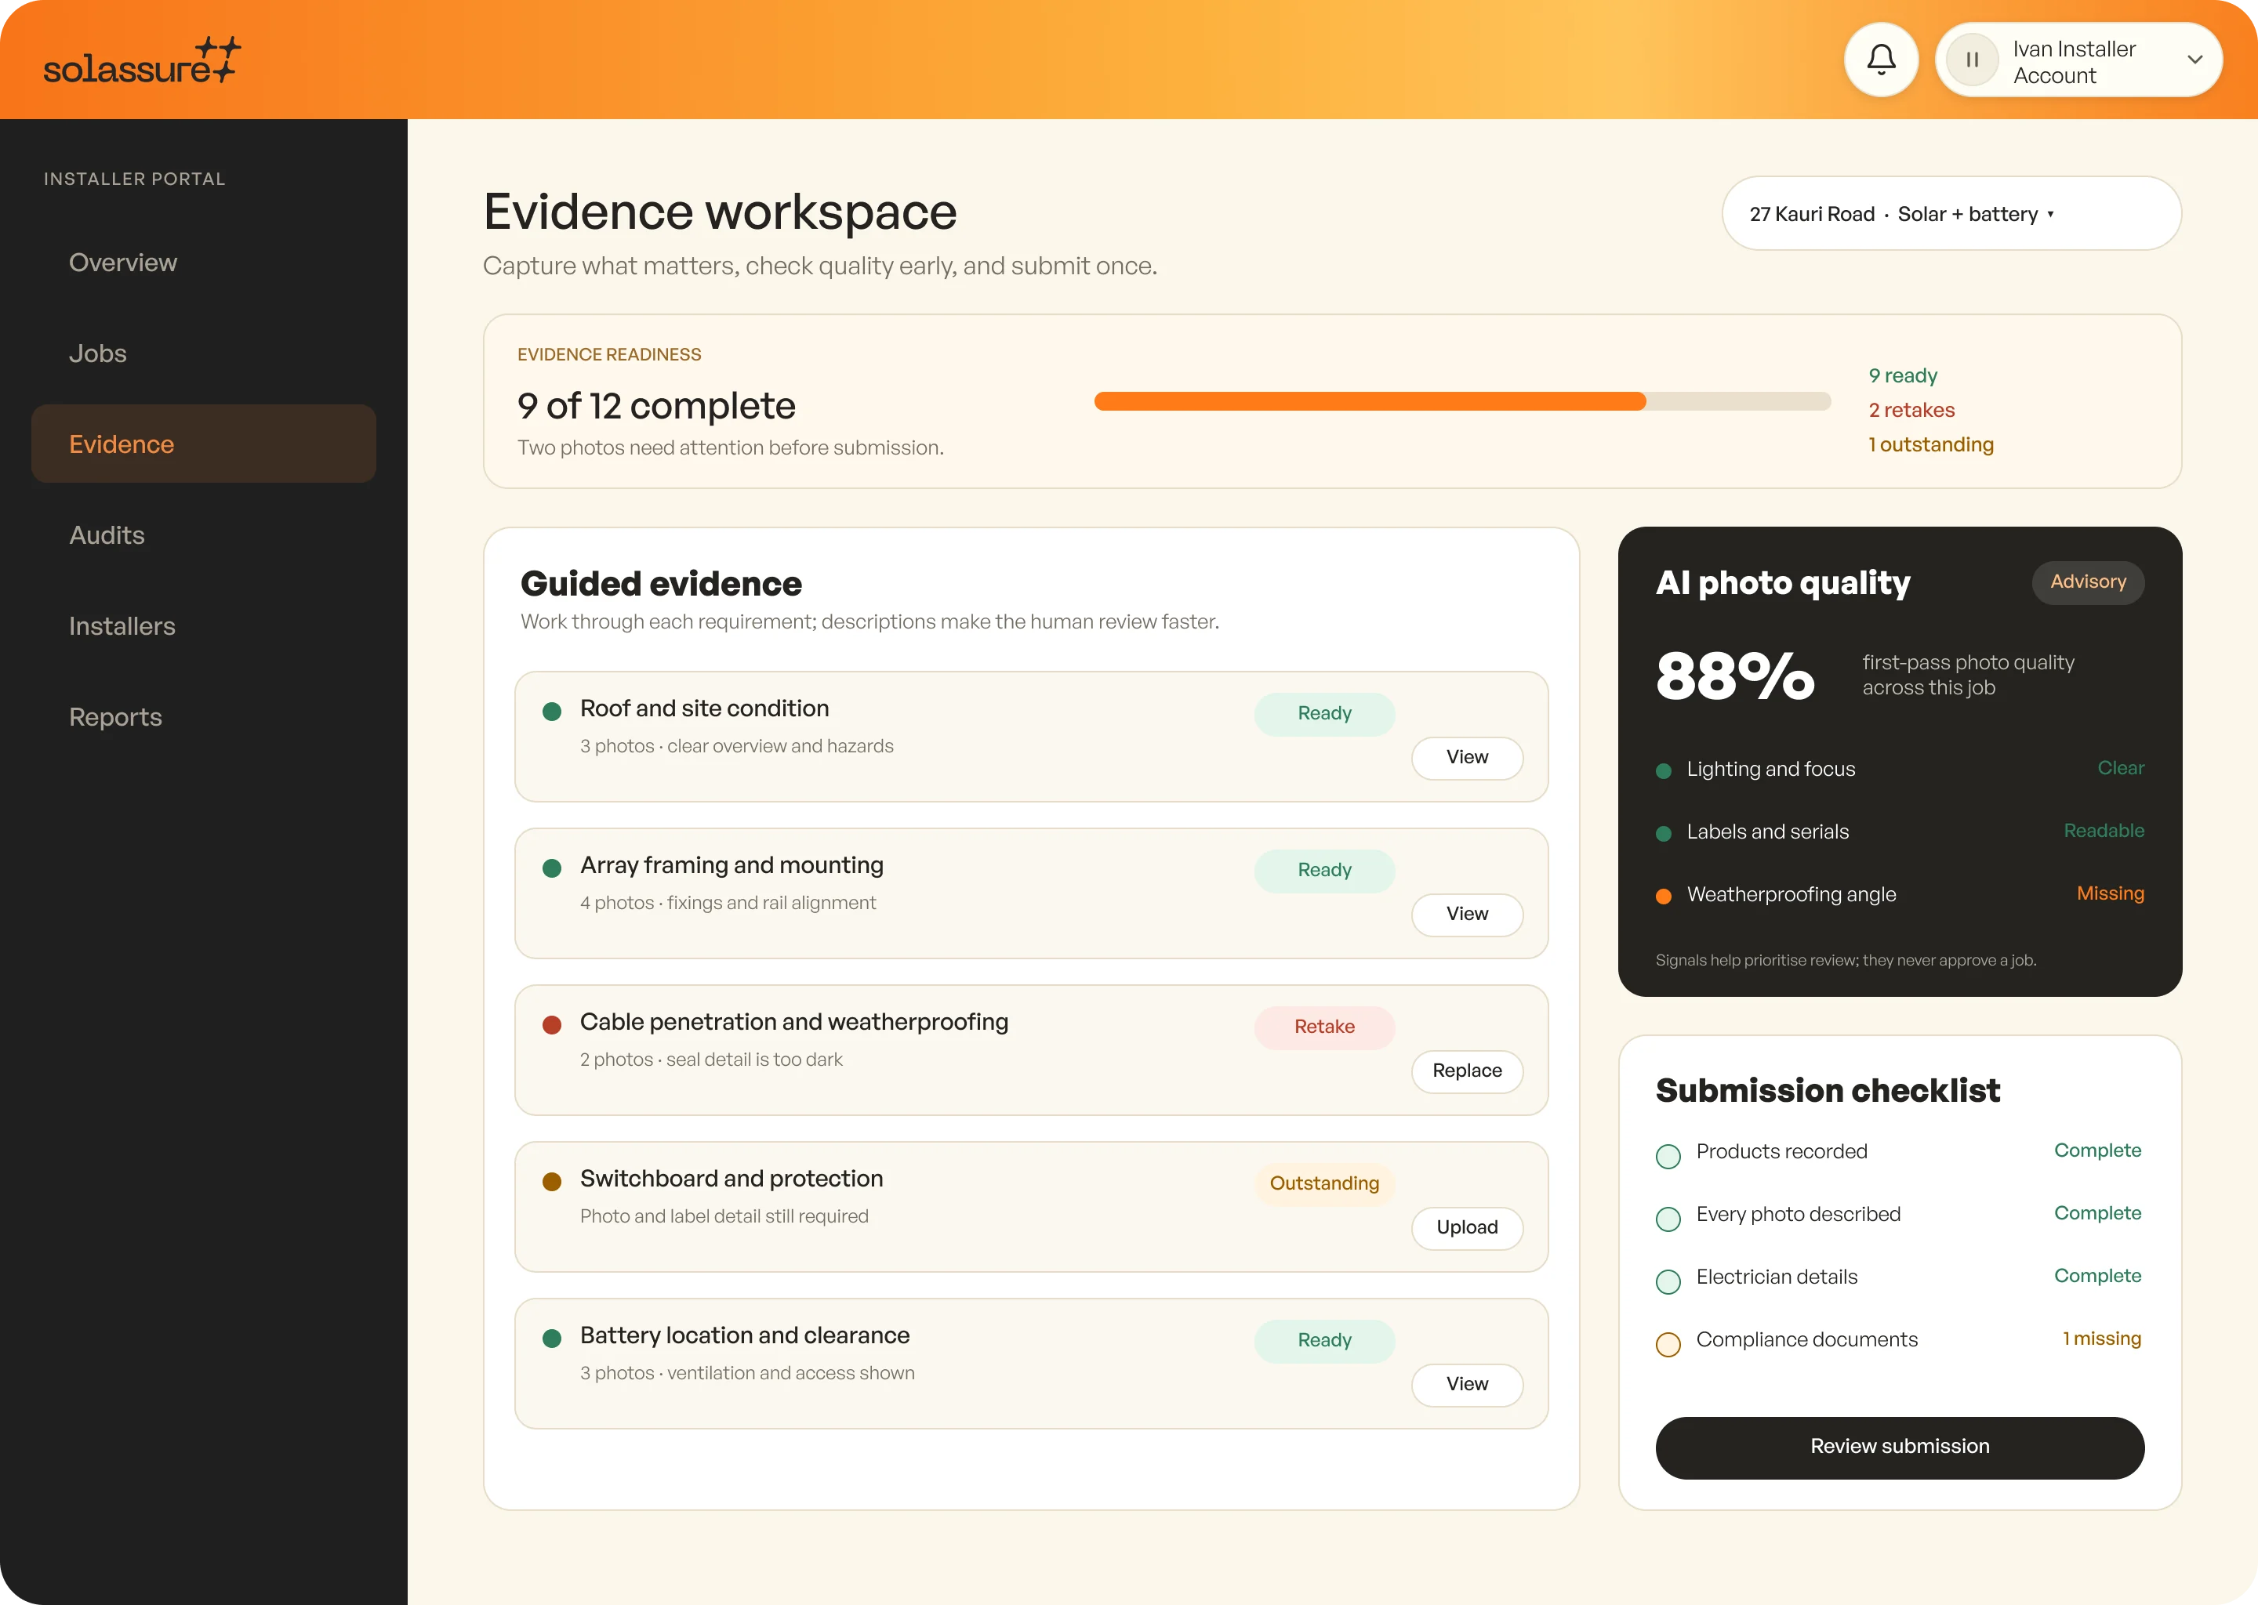
Task: Click the '1 missing' compliance status
Action: [2101, 1339]
